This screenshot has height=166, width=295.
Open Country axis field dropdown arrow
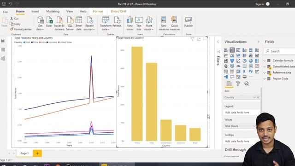(254, 97)
